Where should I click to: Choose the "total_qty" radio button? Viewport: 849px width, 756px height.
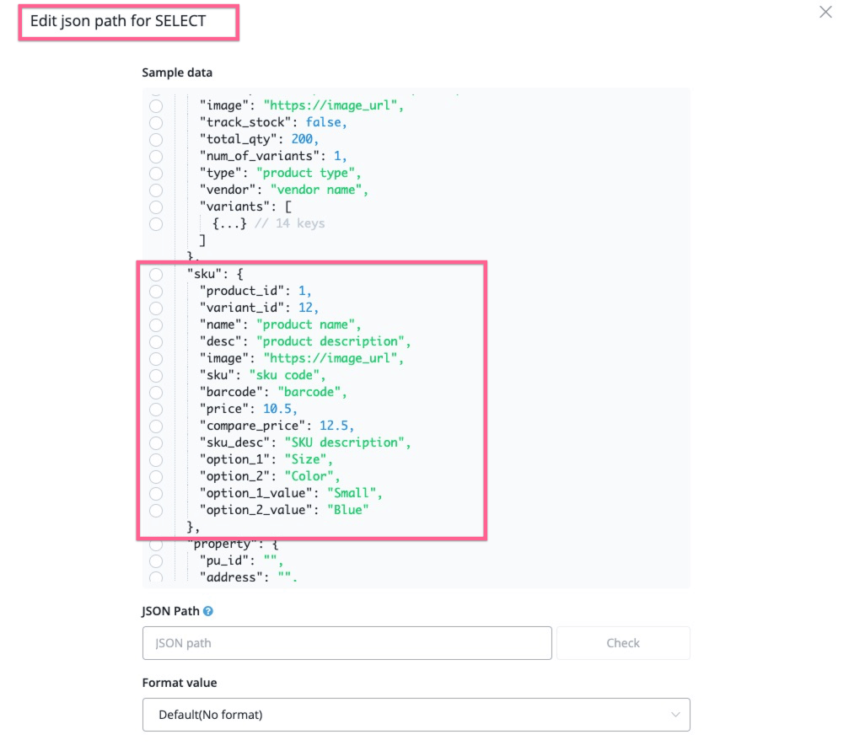[156, 139]
